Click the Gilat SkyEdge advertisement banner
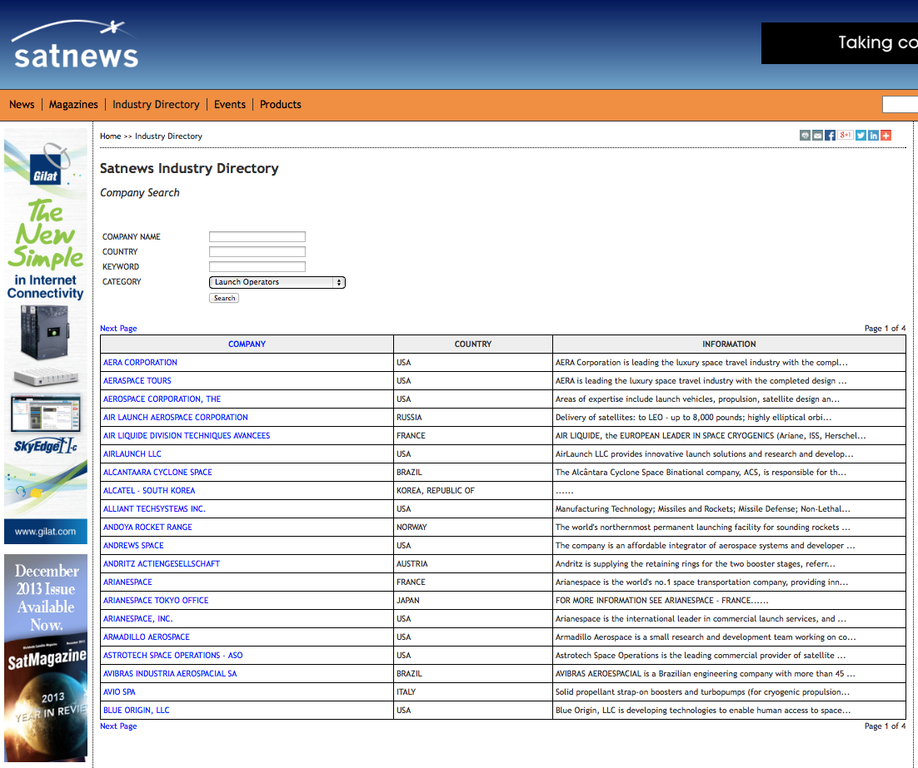Screen dimensions: 918x768 [46, 336]
